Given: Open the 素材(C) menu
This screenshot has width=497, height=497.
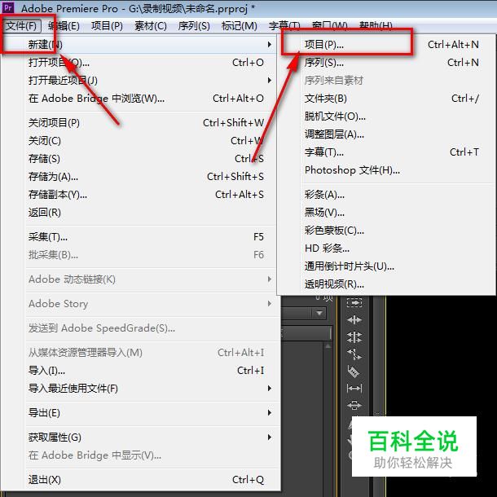Looking at the screenshot, I should (x=150, y=25).
